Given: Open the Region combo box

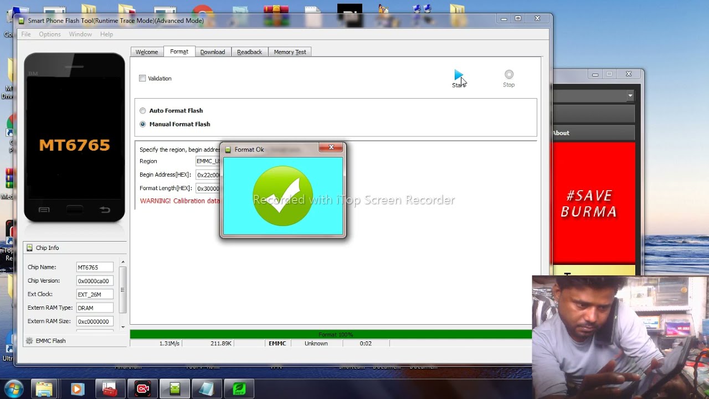Looking at the screenshot, I should pyautogui.click(x=208, y=161).
